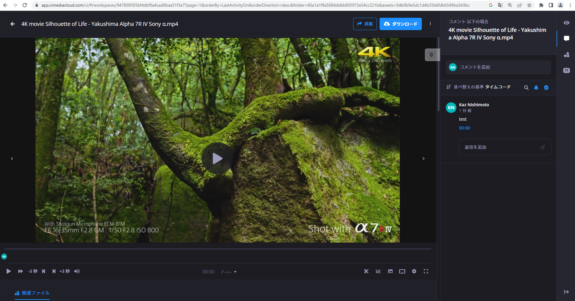Open the player settings gear
This screenshot has width=575, height=301.
(x=414, y=271)
